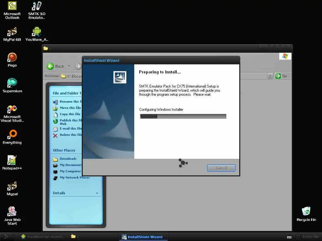Launch Java Web Start desktop shortcut
Image resolution: width=322 pixels, height=241 pixels.
pyautogui.click(x=12, y=216)
